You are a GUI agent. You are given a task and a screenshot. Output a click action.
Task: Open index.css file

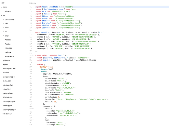tap(8, 48)
